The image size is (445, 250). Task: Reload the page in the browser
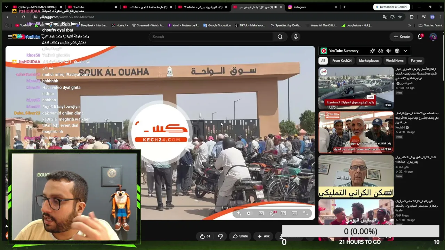[x=24, y=17]
